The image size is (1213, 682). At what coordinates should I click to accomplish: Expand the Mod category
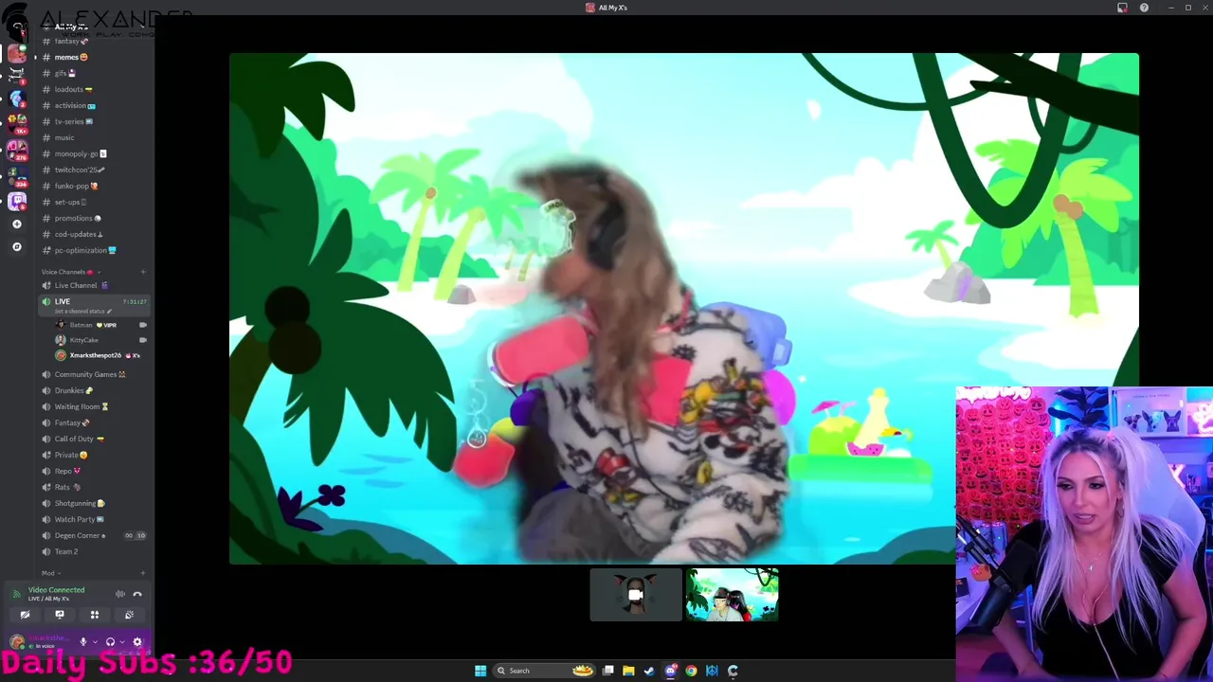click(49, 573)
